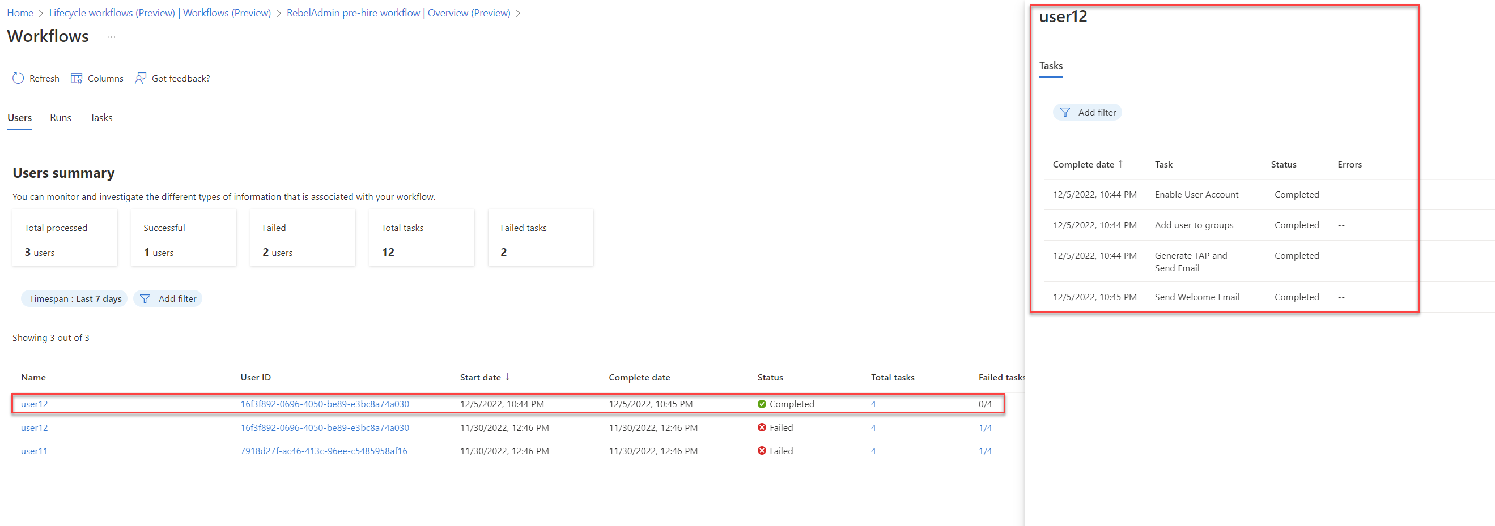Open the Home breadcrumb link

[x=20, y=13]
